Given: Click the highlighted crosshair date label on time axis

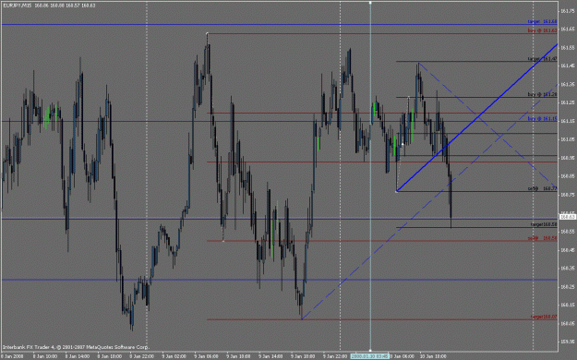Looking at the screenshot, I should click(x=369, y=356).
